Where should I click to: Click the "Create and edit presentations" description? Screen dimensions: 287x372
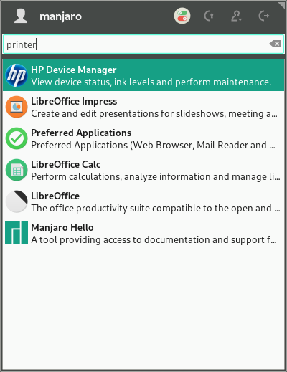(154, 114)
